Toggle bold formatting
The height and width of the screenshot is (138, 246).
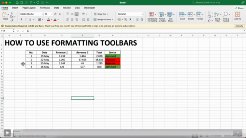pyautogui.click(x=22, y=20)
